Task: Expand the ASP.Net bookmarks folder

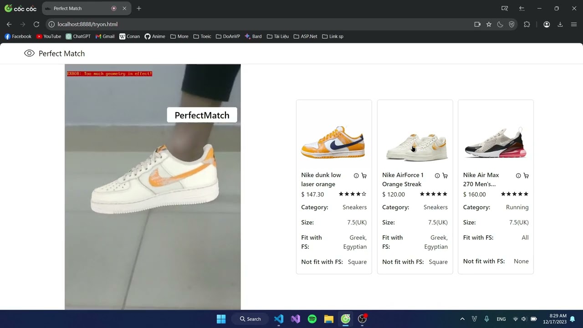Action: point(306,36)
